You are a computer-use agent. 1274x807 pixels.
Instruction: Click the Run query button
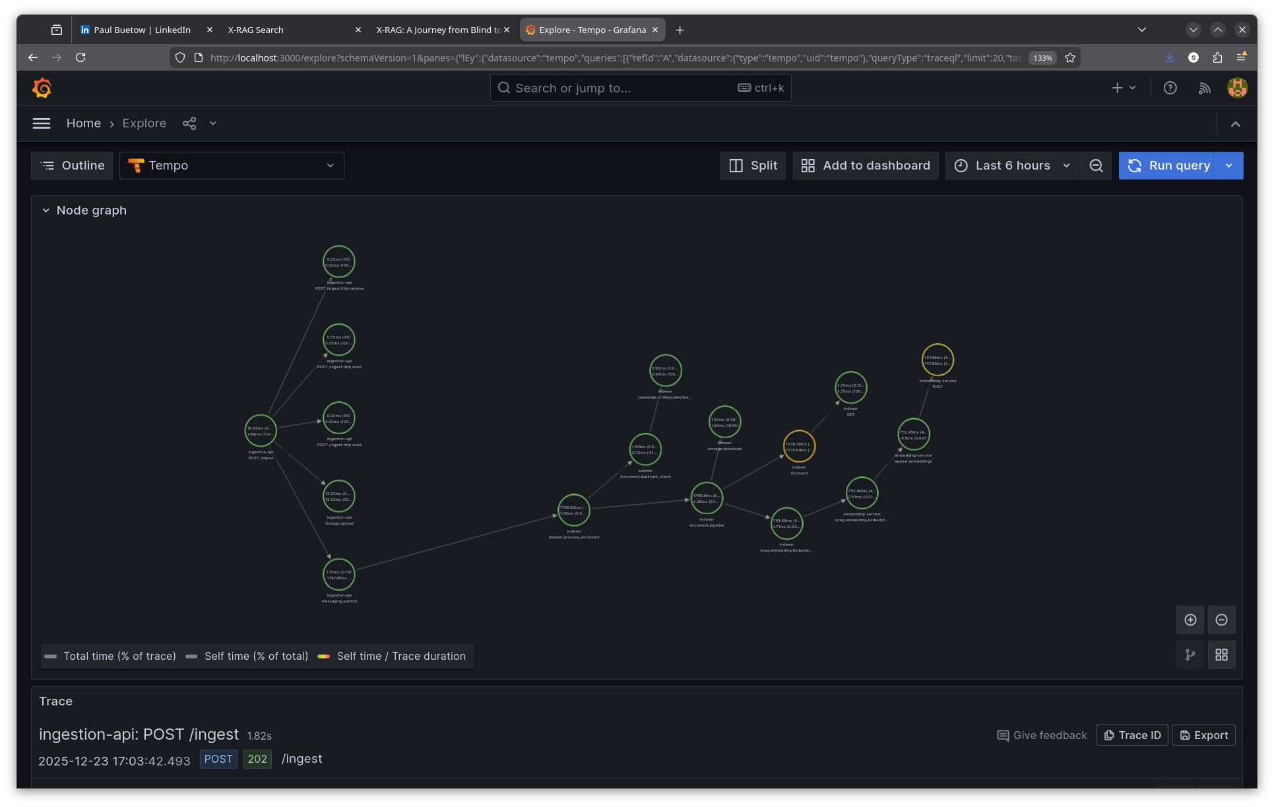1167,166
